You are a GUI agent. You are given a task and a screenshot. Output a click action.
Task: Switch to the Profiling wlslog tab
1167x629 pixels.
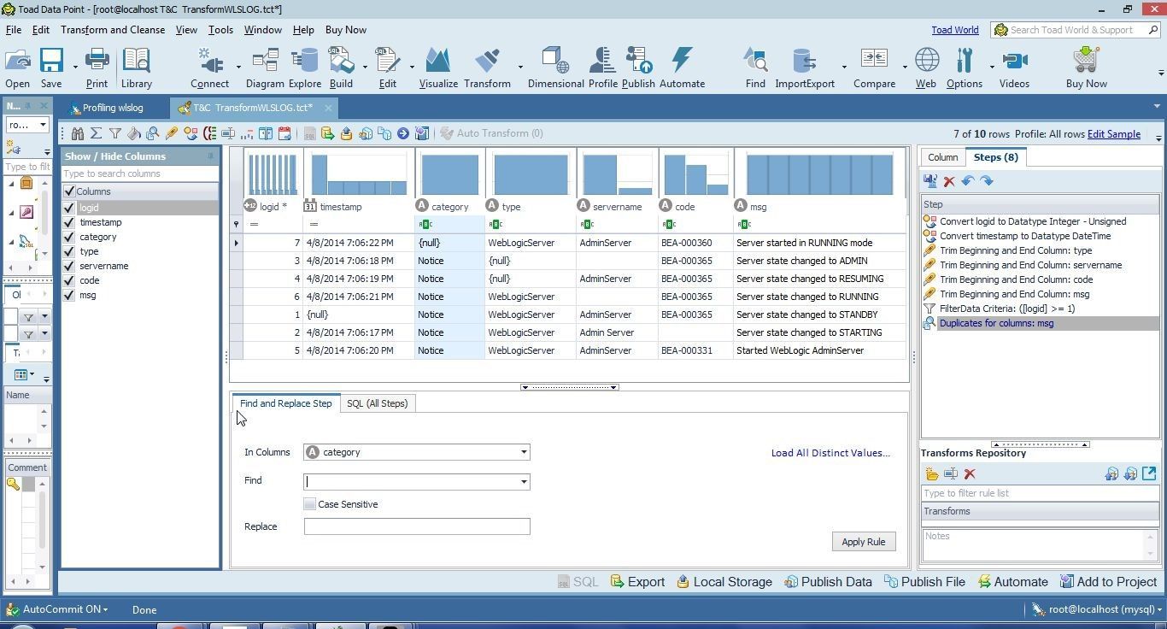coord(113,108)
